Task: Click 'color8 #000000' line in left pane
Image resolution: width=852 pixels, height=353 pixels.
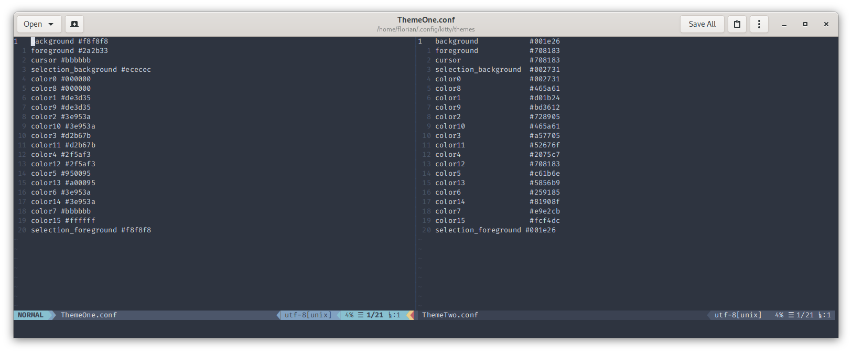Action: (x=61, y=89)
